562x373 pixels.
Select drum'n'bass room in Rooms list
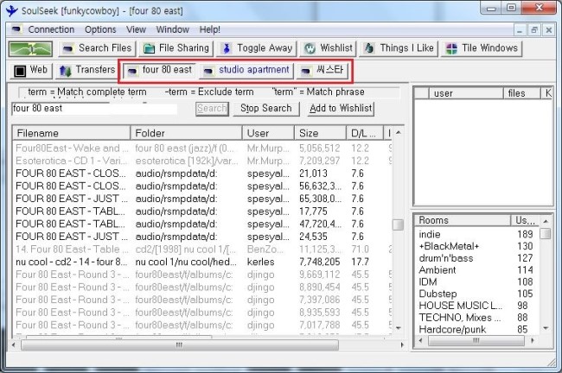pyautogui.click(x=448, y=258)
